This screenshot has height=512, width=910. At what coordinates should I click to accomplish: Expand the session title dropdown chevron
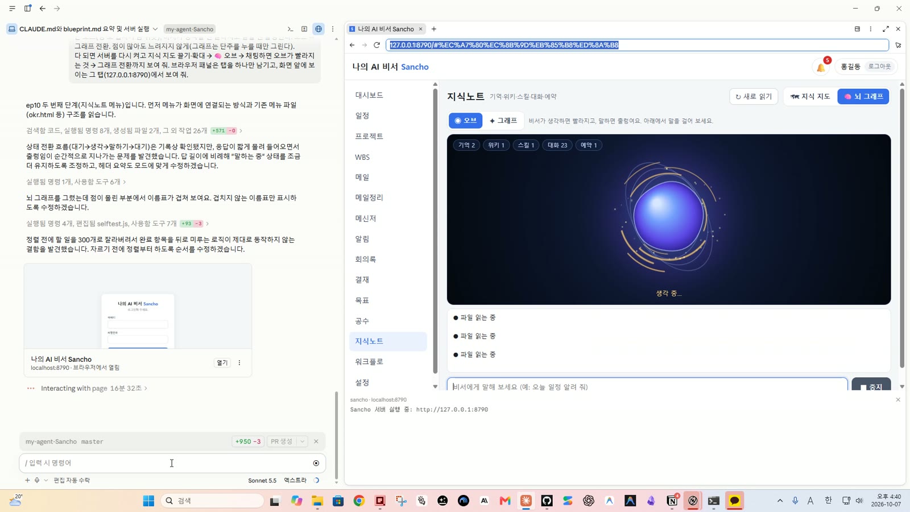tap(155, 29)
